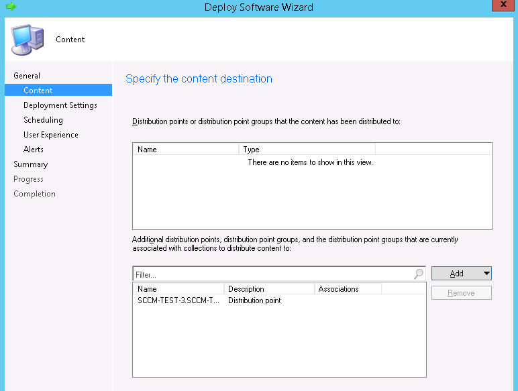
Task: Jump to the Summary step
Action: coord(30,164)
